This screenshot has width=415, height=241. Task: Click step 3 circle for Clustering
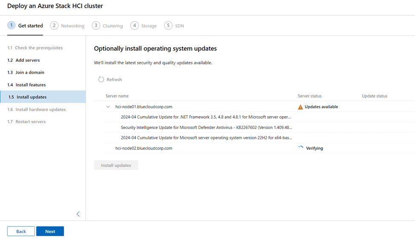(96, 26)
